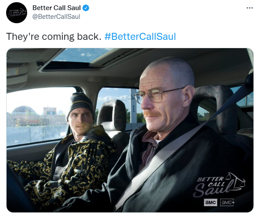Click the driver's seat headrest
260x215 pixels.
coord(215,108)
